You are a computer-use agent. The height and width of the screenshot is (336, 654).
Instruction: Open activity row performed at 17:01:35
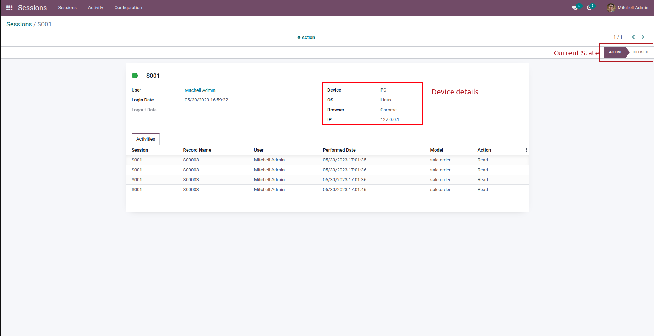(x=327, y=160)
